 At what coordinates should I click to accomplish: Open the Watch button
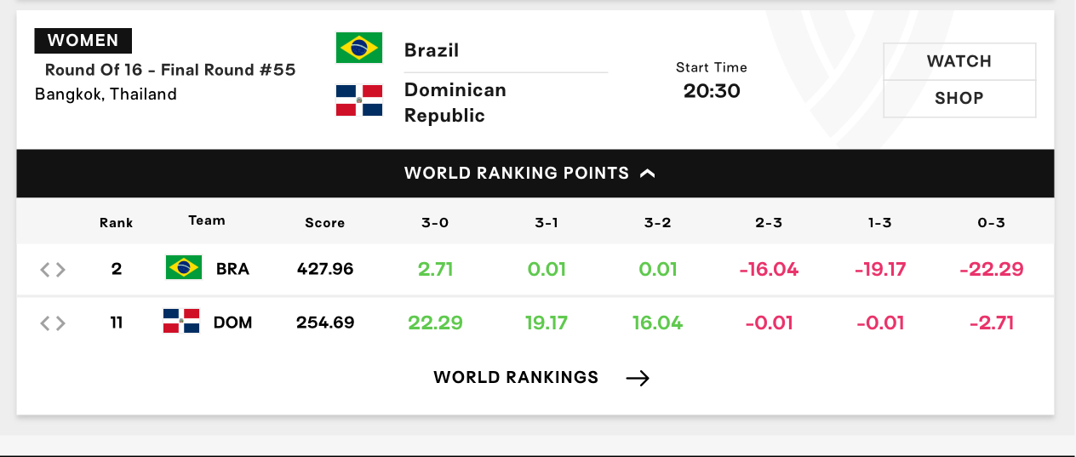[x=959, y=61]
